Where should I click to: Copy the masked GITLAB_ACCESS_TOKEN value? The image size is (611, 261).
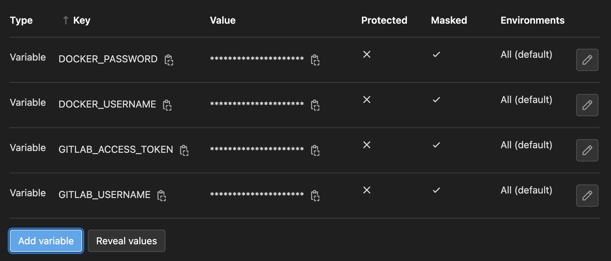click(x=315, y=151)
